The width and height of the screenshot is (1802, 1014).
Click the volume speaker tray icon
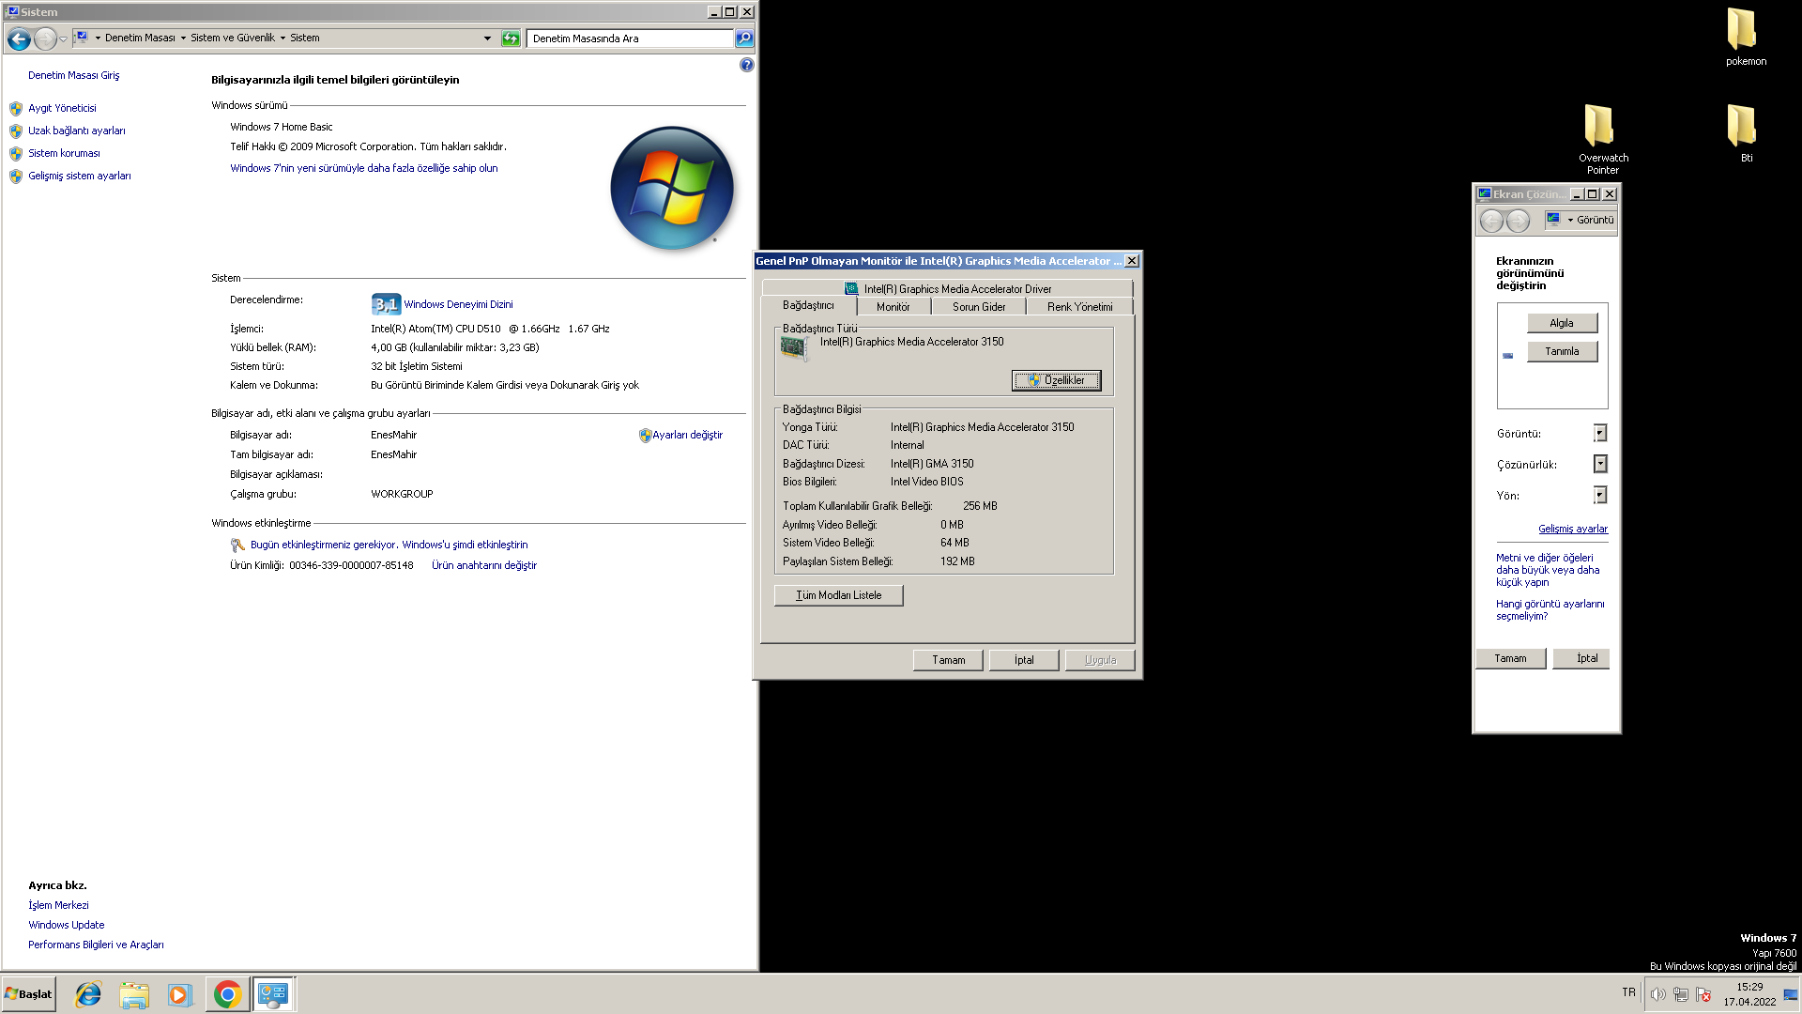[1657, 994]
